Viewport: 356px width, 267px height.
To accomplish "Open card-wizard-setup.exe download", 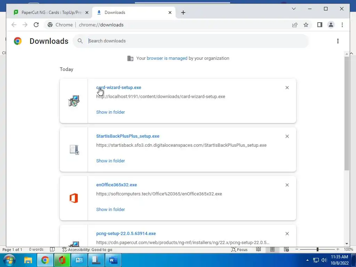I will (x=119, y=88).
